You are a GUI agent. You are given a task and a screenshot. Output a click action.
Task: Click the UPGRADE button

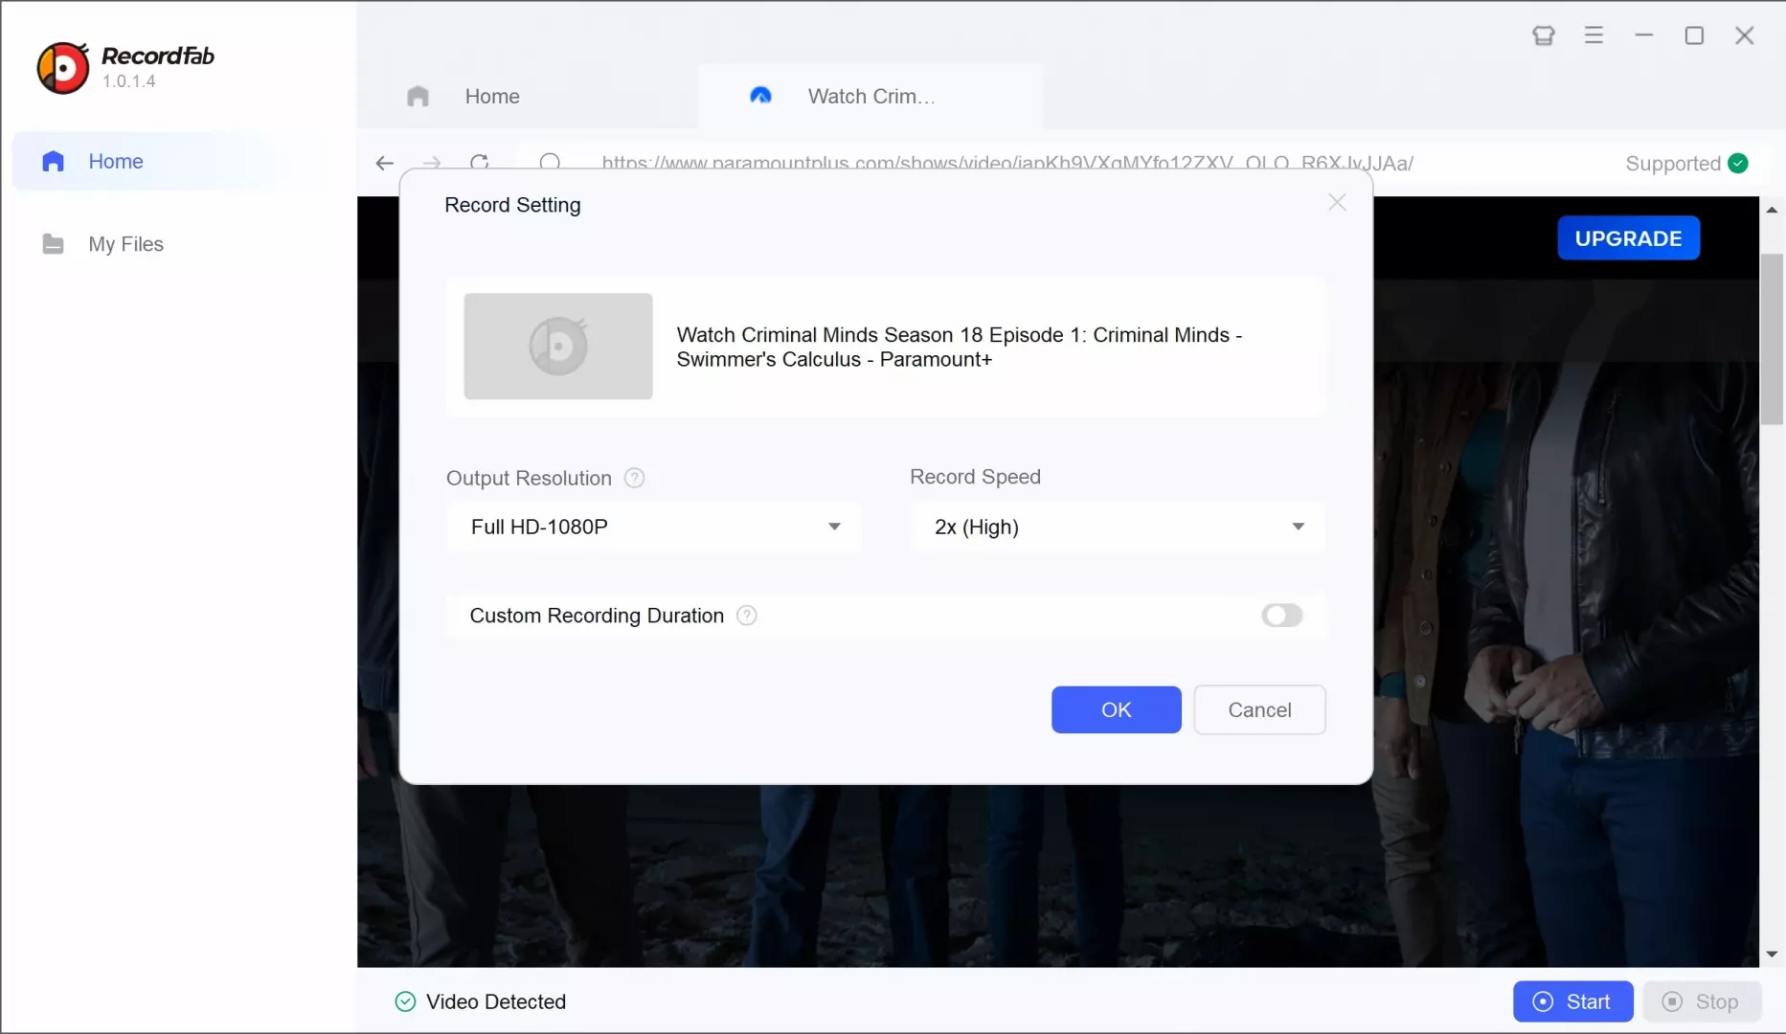tap(1628, 238)
